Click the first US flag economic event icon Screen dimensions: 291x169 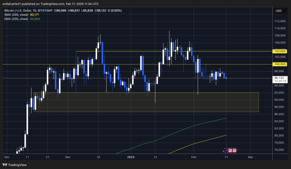230,151
